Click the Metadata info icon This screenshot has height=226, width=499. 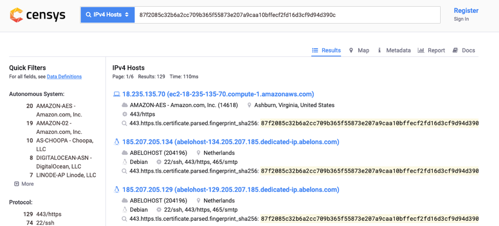[380, 50]
